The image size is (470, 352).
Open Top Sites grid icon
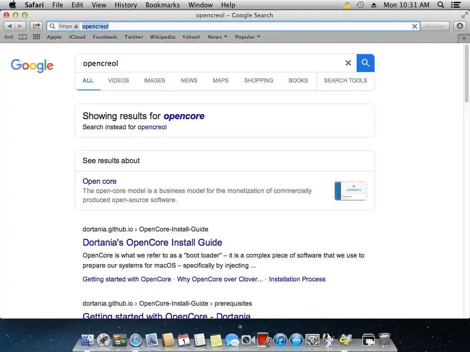click(x=36, y=37)
